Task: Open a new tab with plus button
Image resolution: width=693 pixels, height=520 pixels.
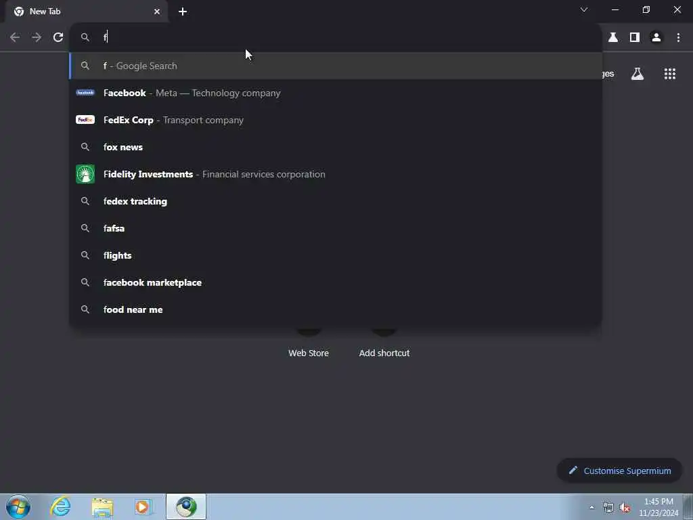Action: pos(183,12)
